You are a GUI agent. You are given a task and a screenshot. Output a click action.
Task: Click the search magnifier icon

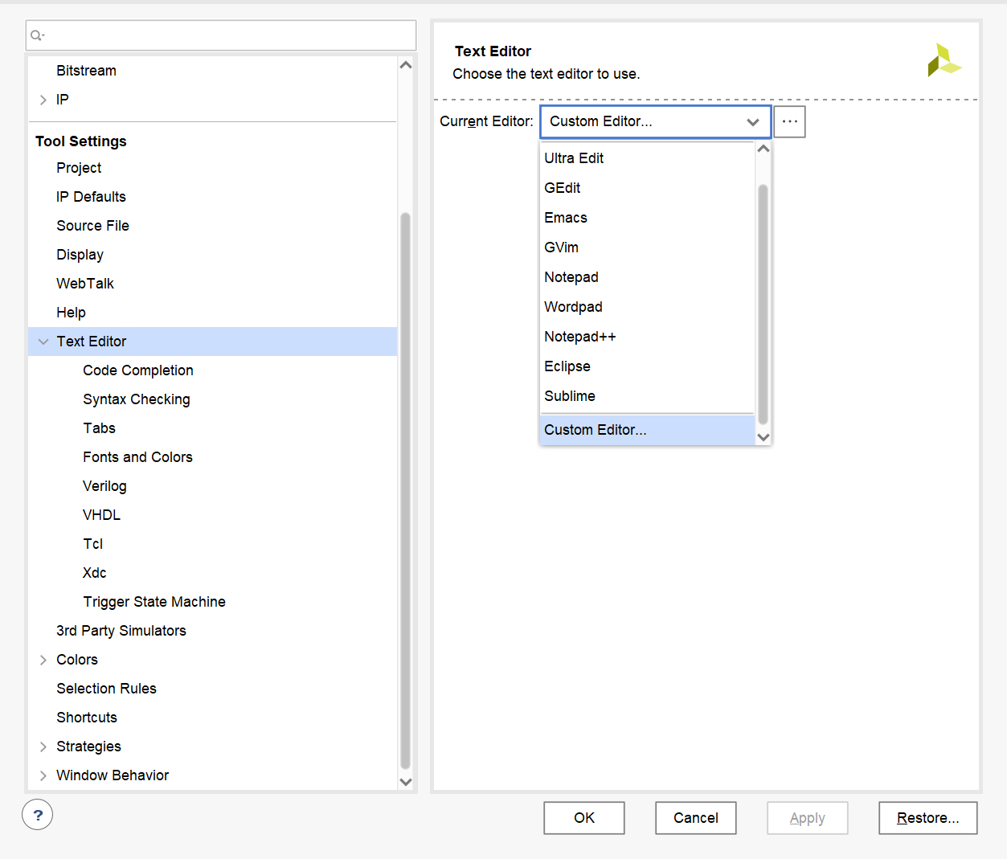click(37, 35)
